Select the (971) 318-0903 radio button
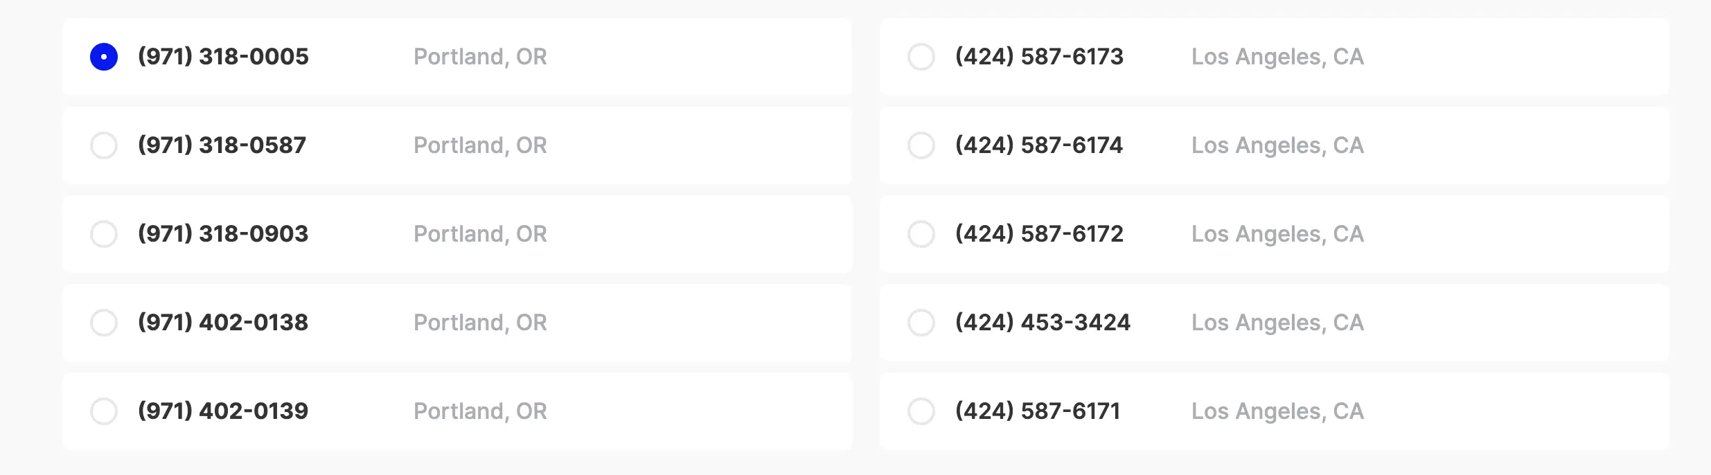Screen dimensions: 1711x475 [104, 234]
